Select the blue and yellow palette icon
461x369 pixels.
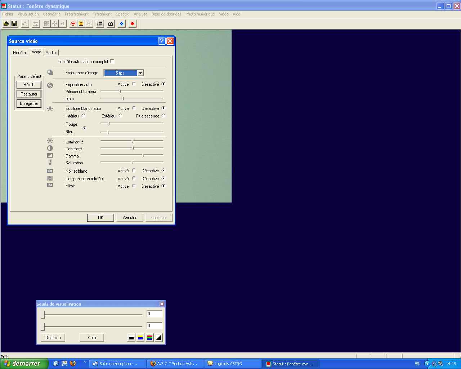click(x=140, y=338)
